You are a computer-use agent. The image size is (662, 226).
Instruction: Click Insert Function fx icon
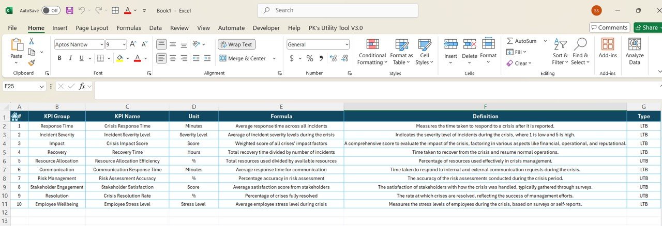[x=82, y=86]
